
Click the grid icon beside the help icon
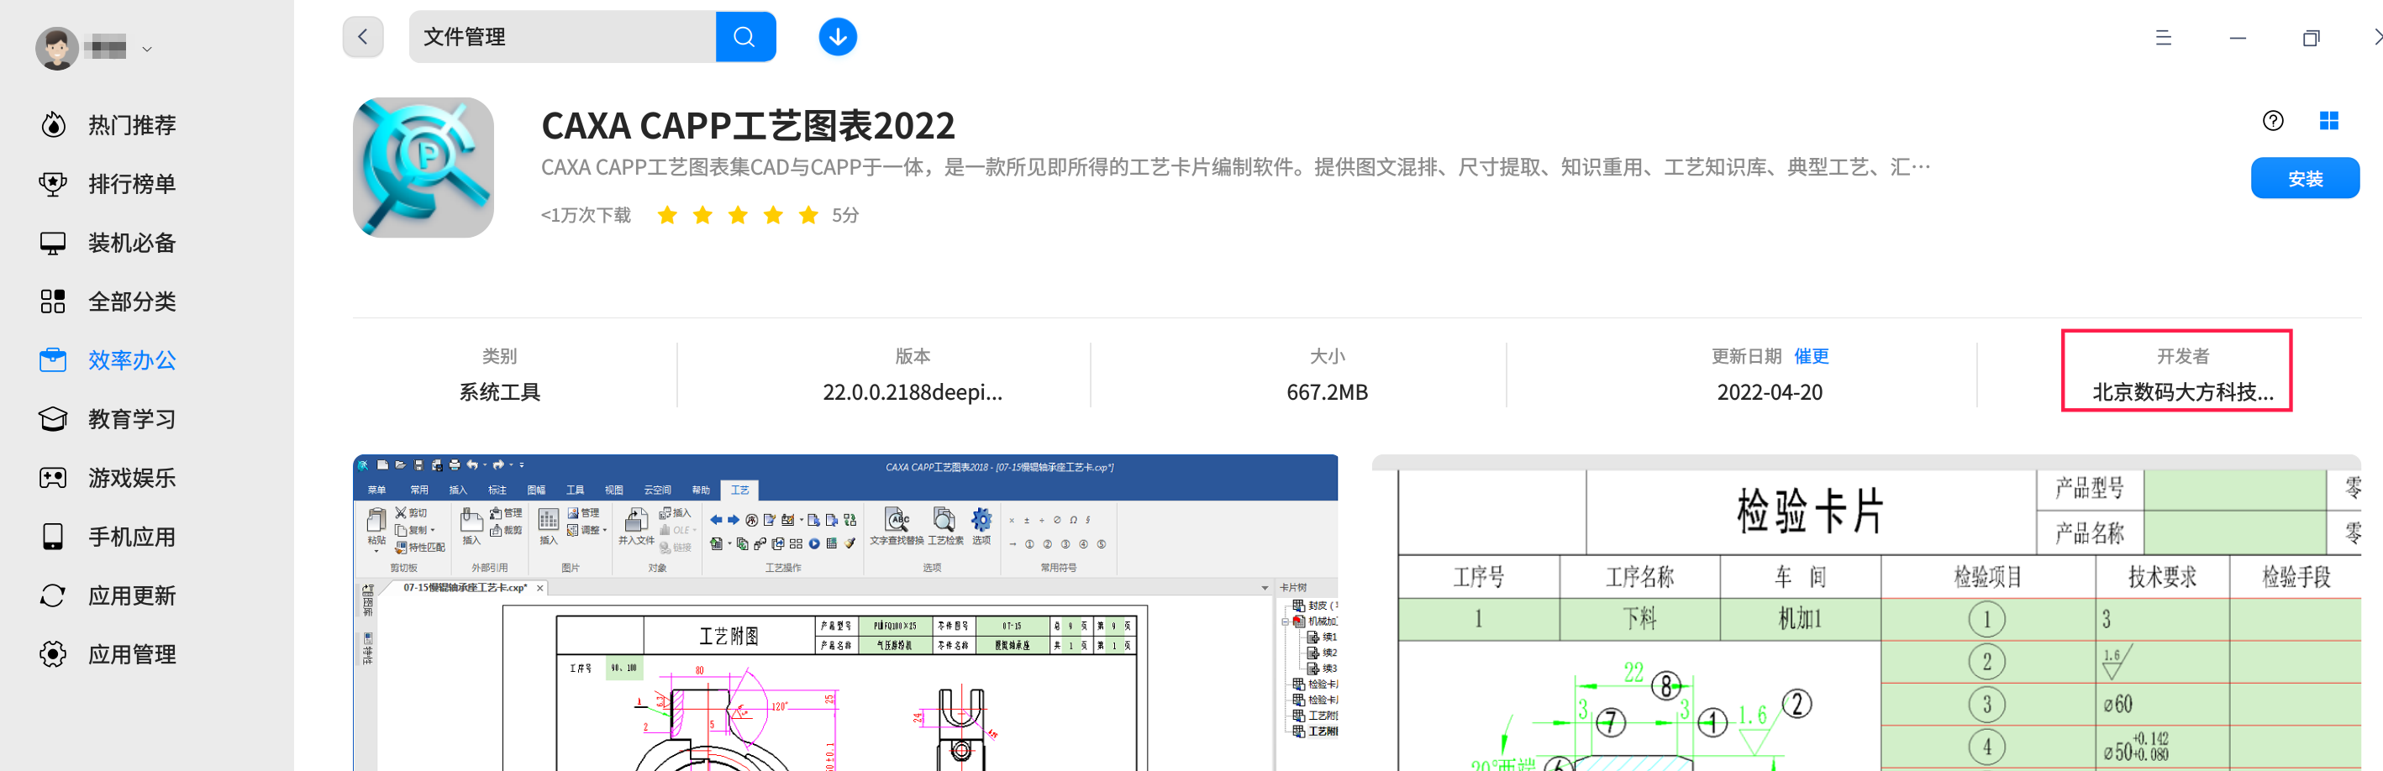(x=2328, y=120)
